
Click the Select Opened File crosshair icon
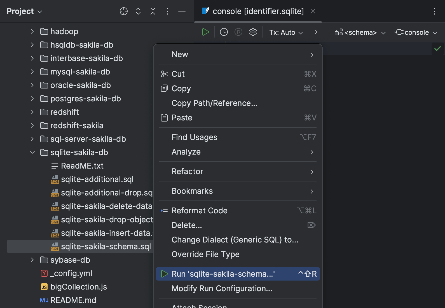124,11
